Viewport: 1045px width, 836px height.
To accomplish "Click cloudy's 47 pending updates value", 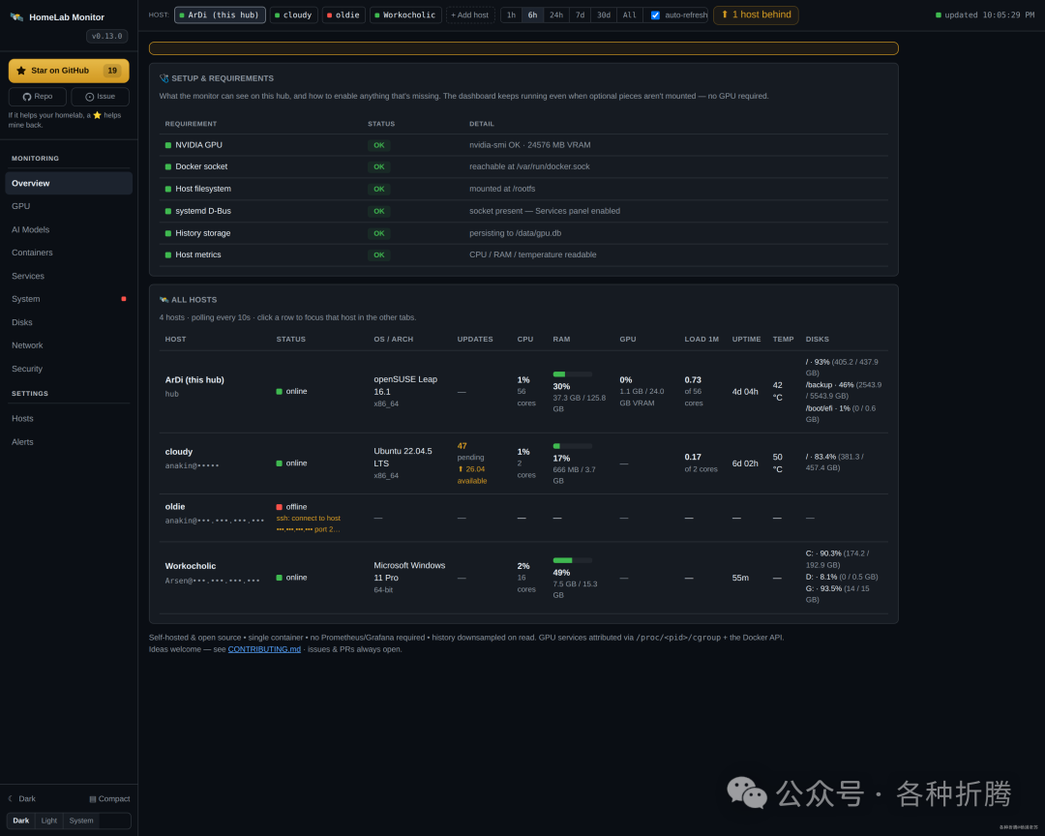I will click(462, 446).
